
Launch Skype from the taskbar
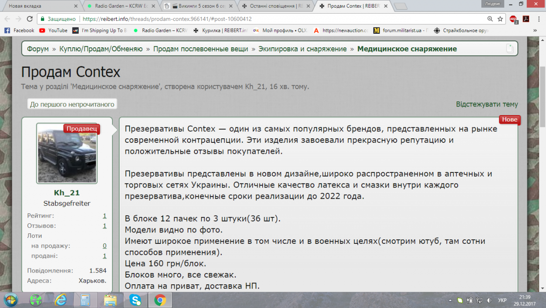(x=135, y=300)
